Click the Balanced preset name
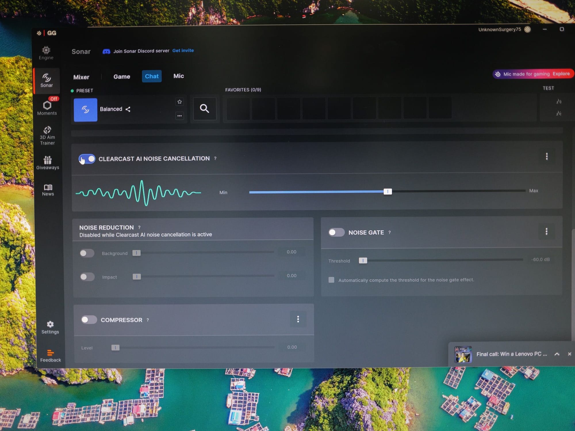The image size is (575, 431). tap(111, 109)
